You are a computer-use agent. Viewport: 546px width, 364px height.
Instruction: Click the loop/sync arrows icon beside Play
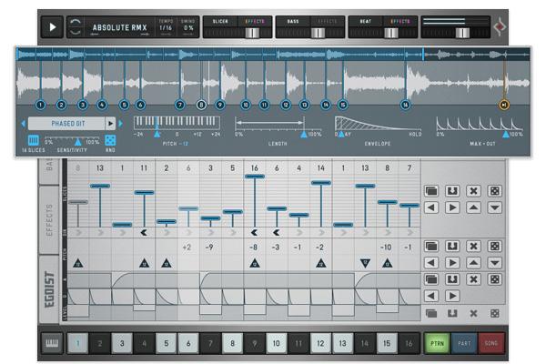(76, 27)
